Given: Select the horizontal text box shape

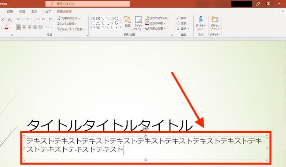Looking at the screenshot, I should pos(94,18).
